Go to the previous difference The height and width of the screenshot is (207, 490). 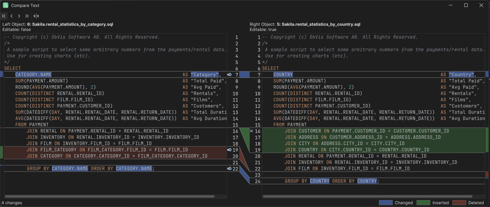[x=11, y=16]
